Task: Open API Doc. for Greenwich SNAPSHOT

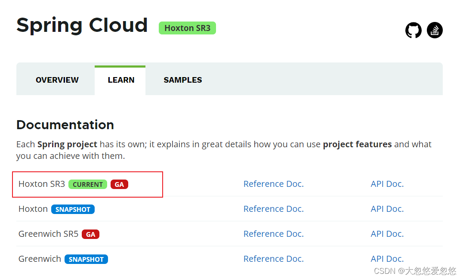Action: pyautogui.click(x=387, y=259)
